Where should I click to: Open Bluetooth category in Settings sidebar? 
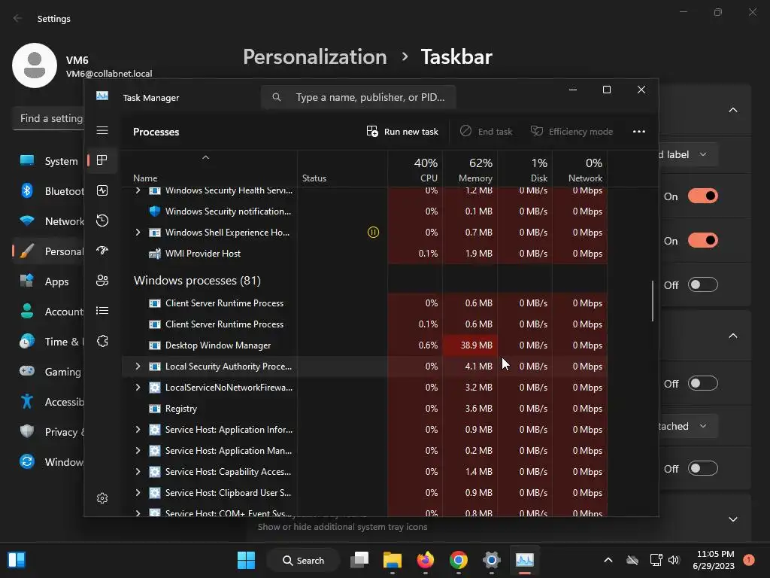(49, 191)
